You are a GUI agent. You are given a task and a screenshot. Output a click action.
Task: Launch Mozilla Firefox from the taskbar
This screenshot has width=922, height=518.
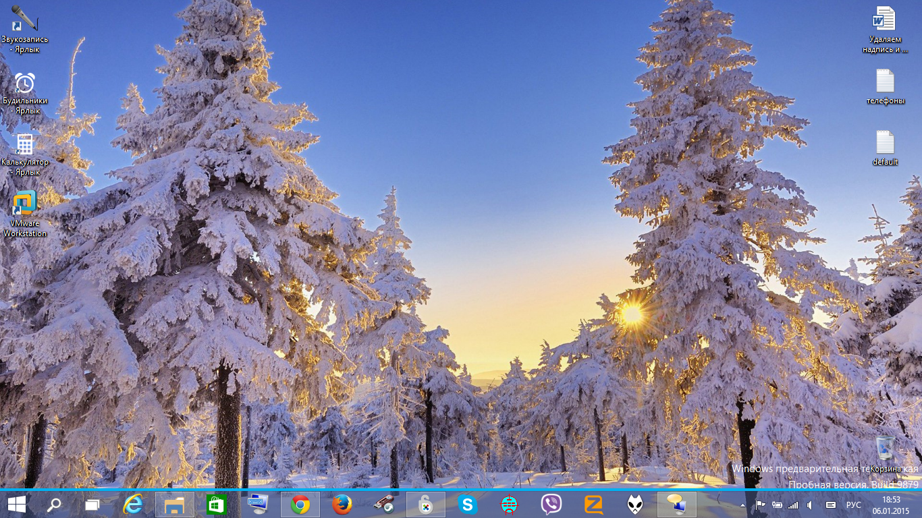342,504
